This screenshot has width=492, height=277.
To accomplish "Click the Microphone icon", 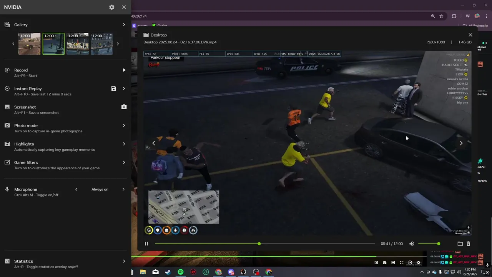I will [x=7, y=189].
